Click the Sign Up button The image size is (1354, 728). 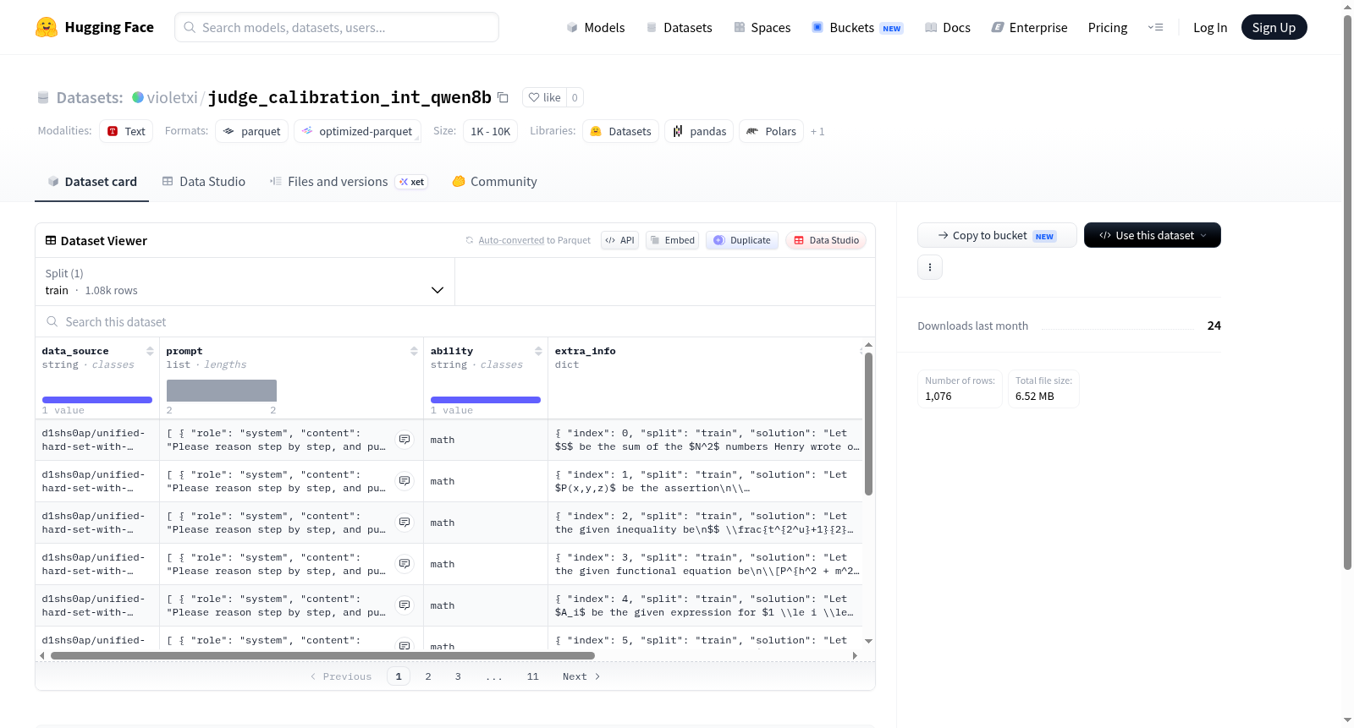coord(1274,27)
